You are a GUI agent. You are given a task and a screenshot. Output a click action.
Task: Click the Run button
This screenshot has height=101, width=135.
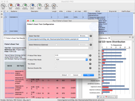pos(89,75)
